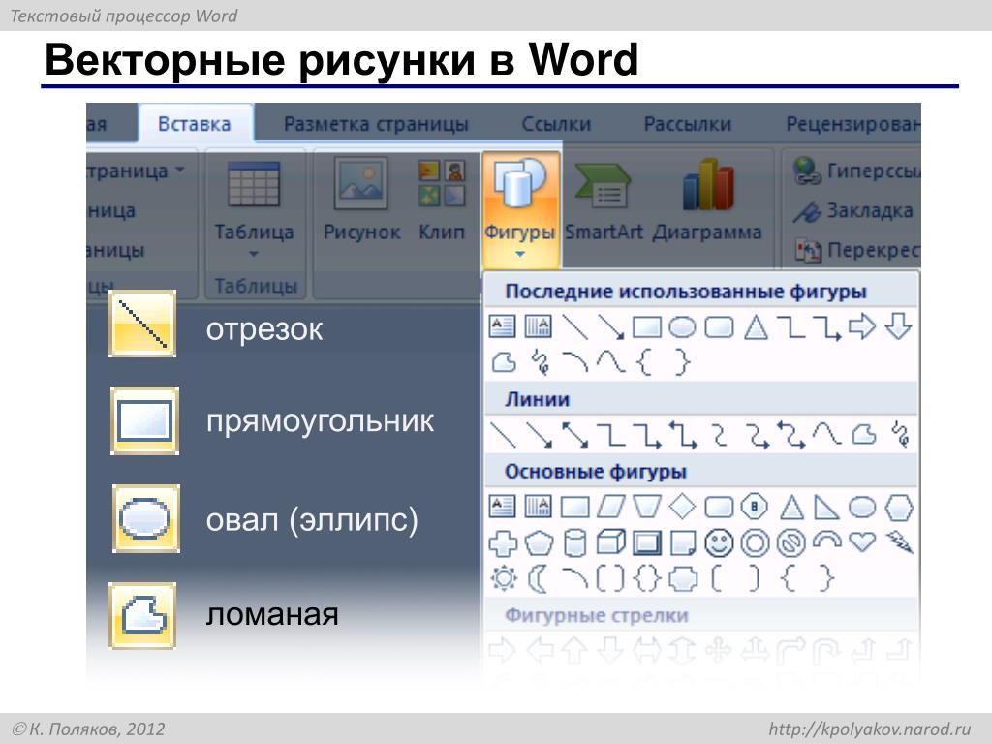
Task: Select the plaque shape
Action: [x=683, y=578]
